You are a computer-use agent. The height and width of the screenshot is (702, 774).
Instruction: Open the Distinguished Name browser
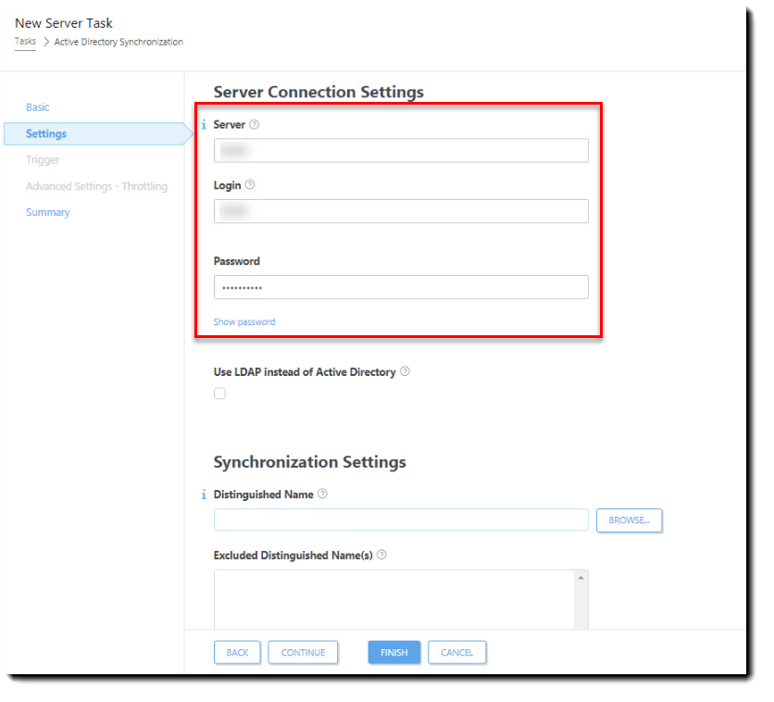[x=629, y=520]
